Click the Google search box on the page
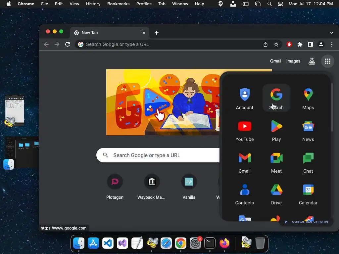This screenshot has width=339, height=254. coord(158,155)
